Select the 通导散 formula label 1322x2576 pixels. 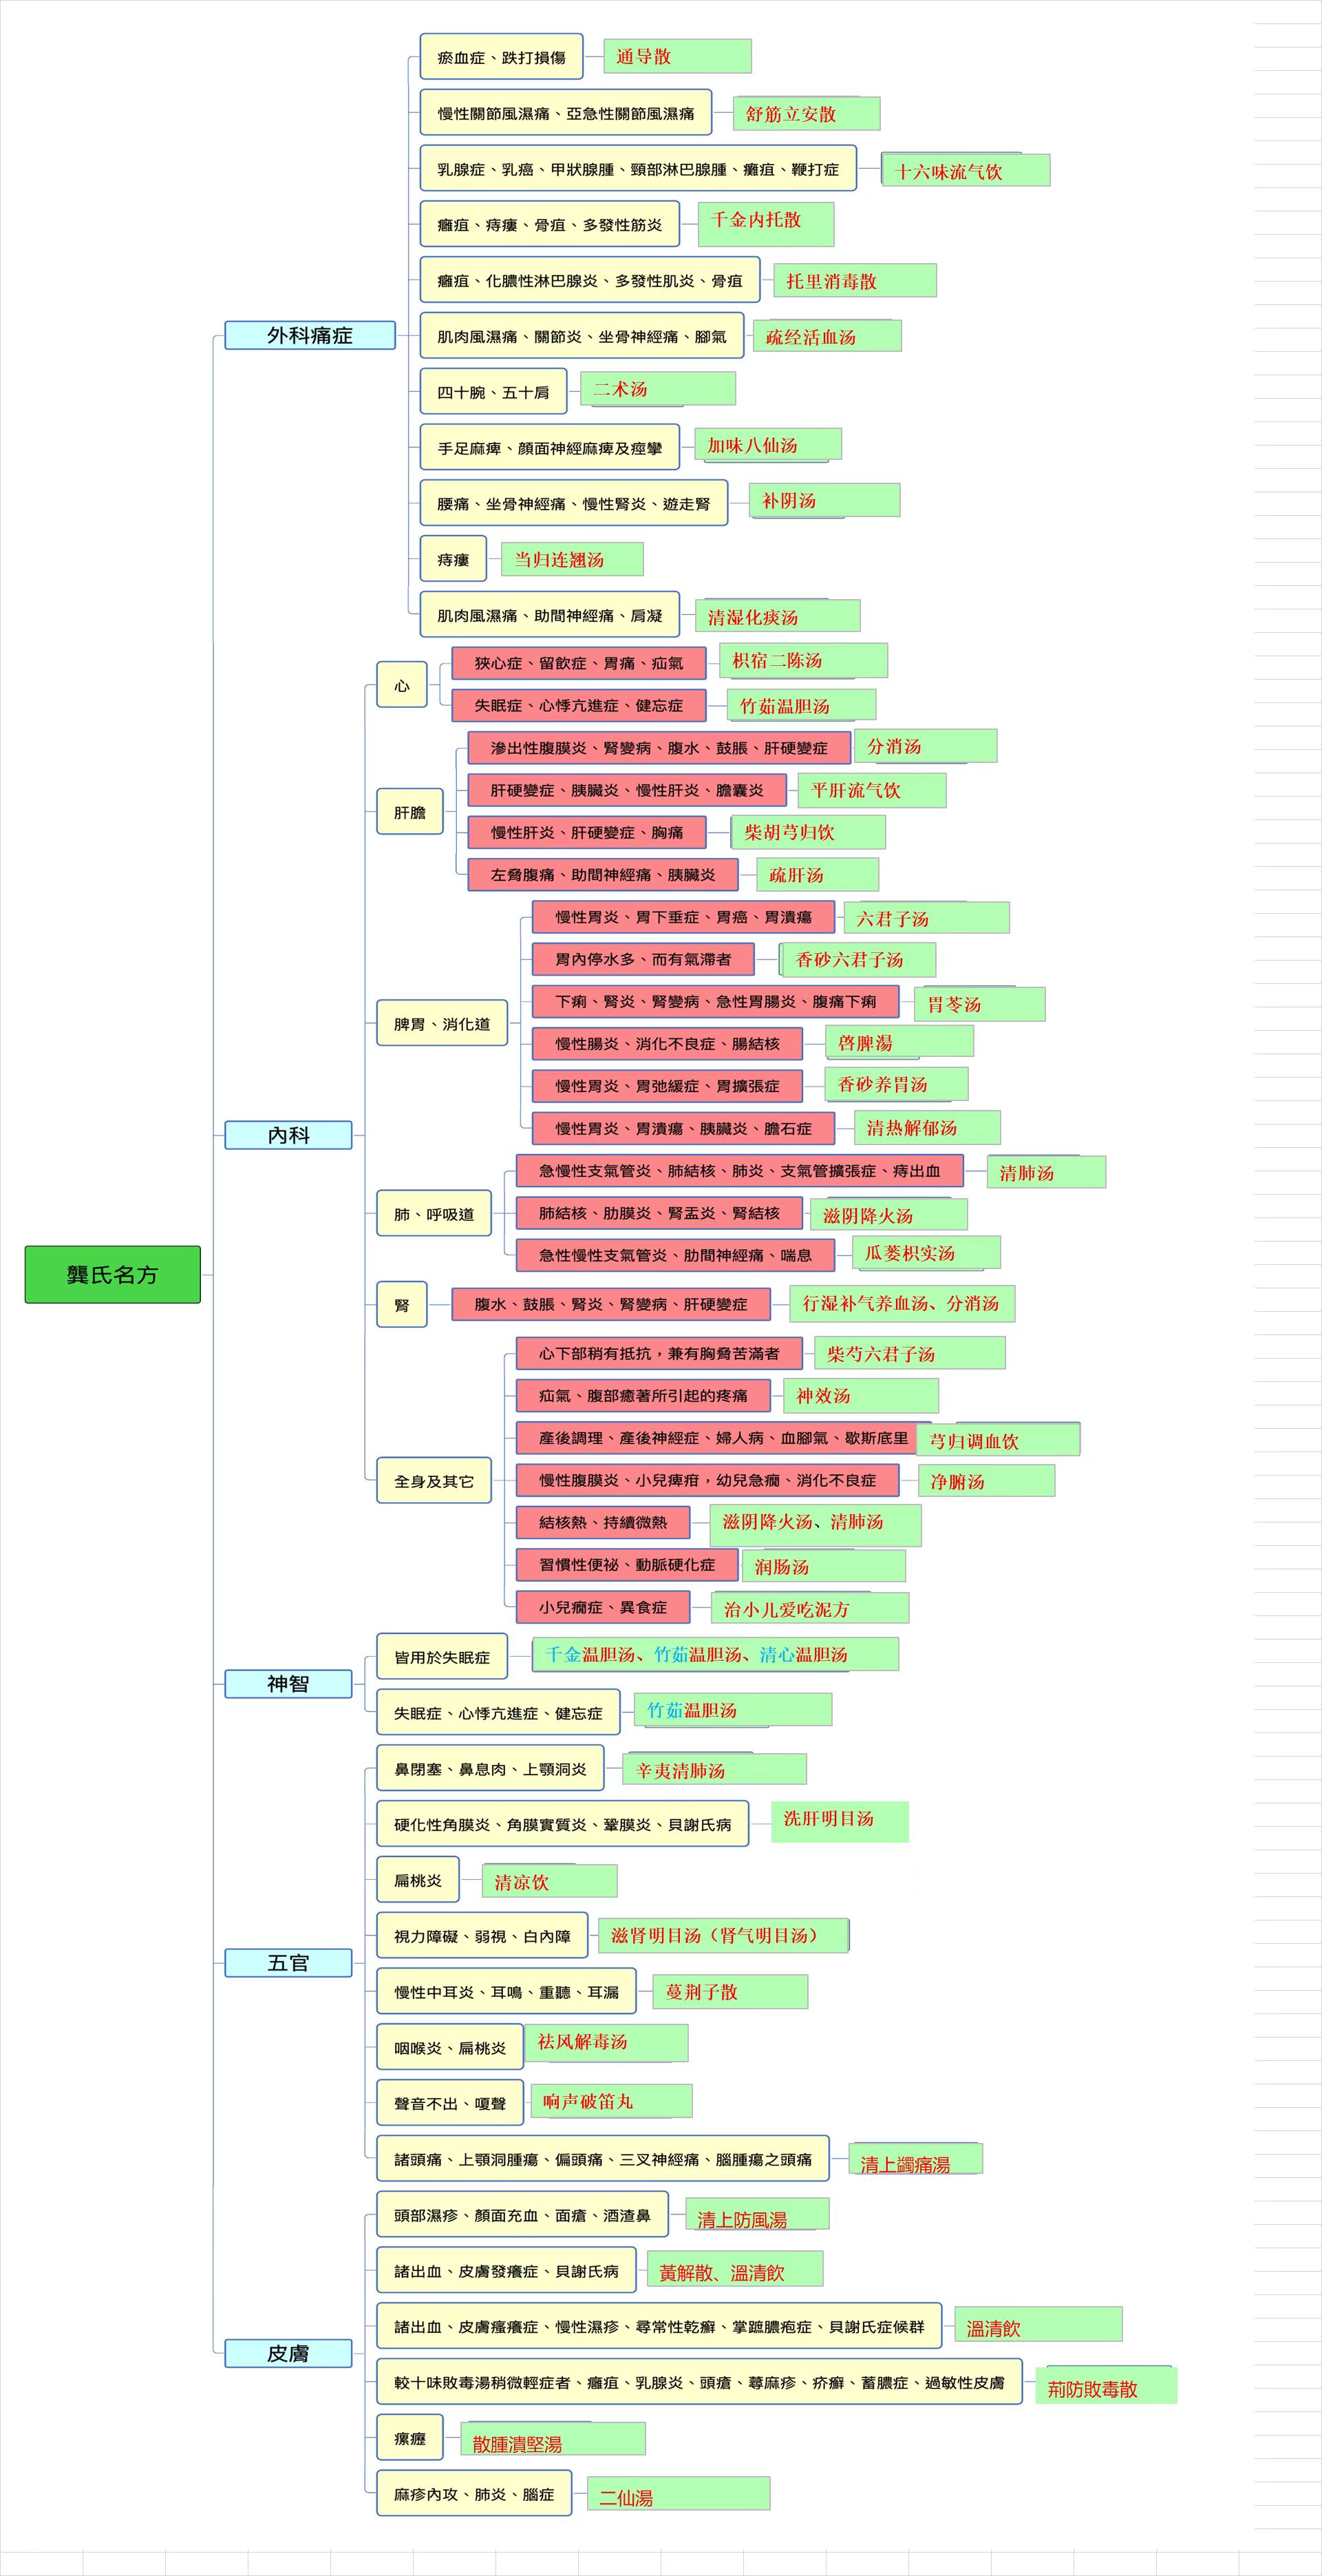677,56
